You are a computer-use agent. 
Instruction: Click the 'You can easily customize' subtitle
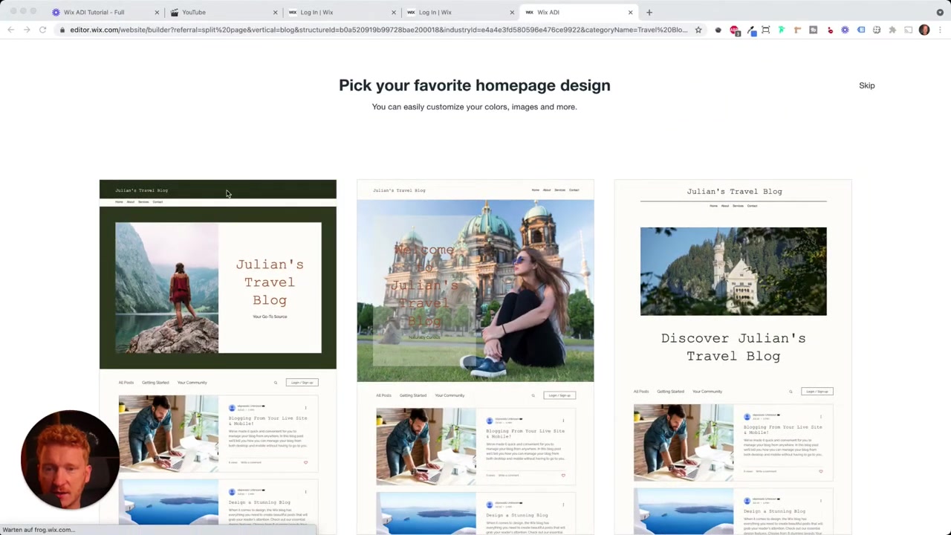(x=474, y=107)
